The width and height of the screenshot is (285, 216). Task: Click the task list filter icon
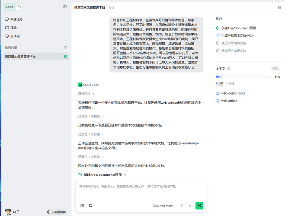click(65, 48)
